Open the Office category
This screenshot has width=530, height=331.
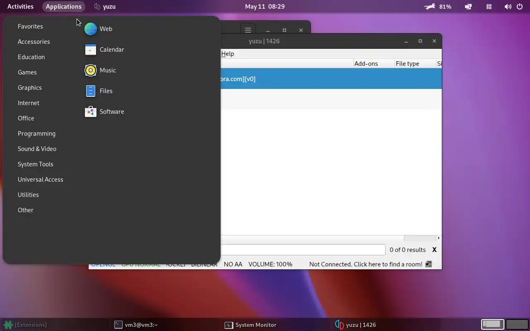tap(26, 118)
